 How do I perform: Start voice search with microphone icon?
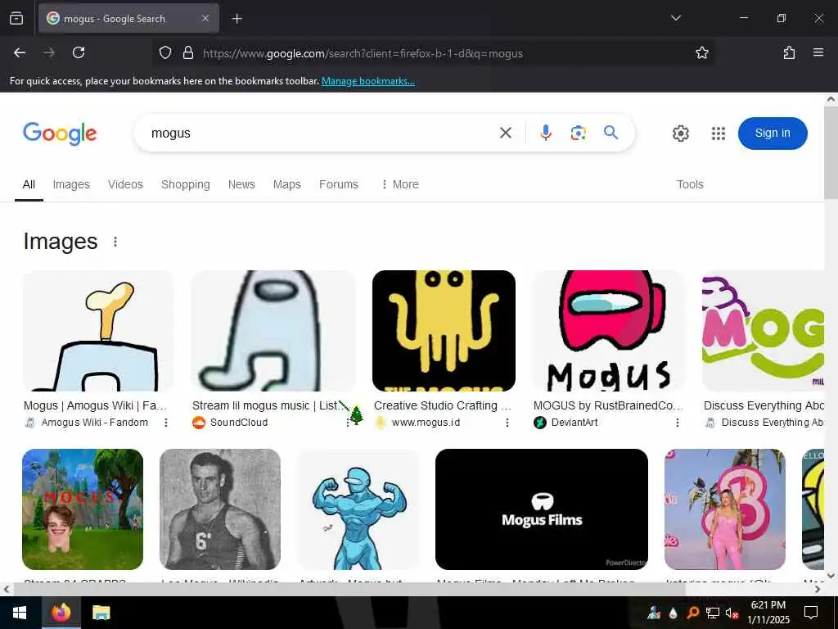click(x=545, y=133)
